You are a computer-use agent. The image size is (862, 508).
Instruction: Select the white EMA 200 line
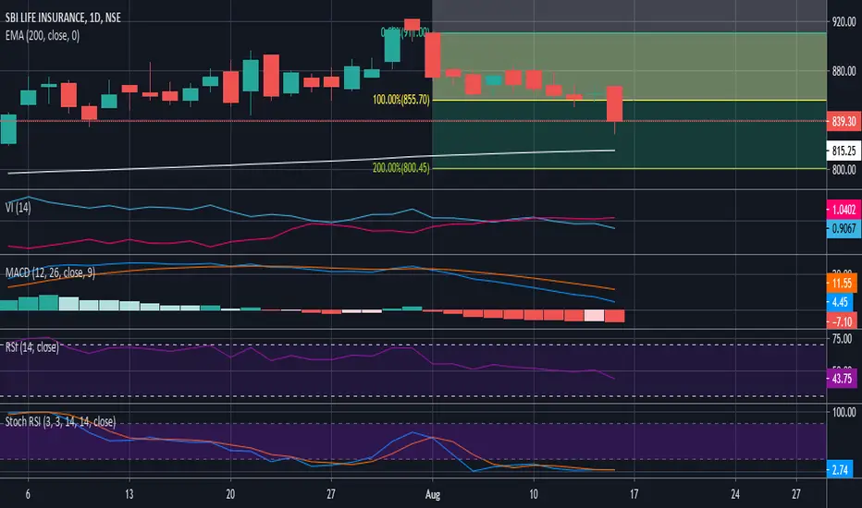311,162
